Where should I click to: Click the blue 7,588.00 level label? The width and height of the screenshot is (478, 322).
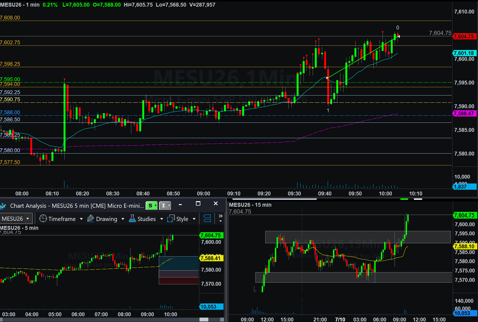pos(10,112)
